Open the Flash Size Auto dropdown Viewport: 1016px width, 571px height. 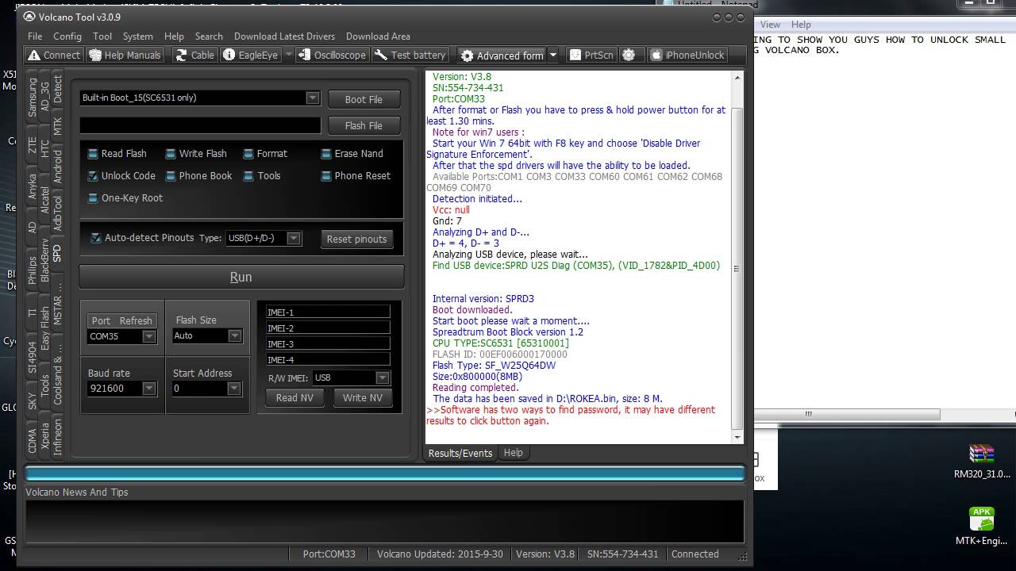[x=234, y=336]
